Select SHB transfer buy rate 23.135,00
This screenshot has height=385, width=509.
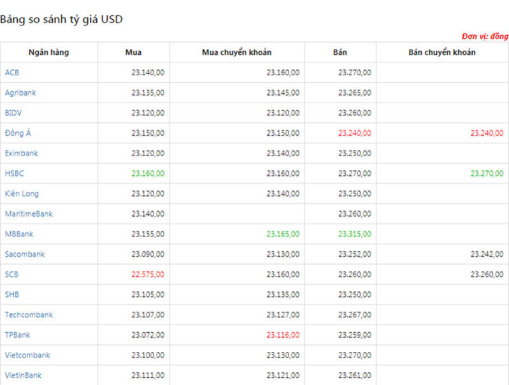(283, 294)
